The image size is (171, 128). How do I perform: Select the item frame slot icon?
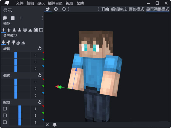click(x=36, y=30)
